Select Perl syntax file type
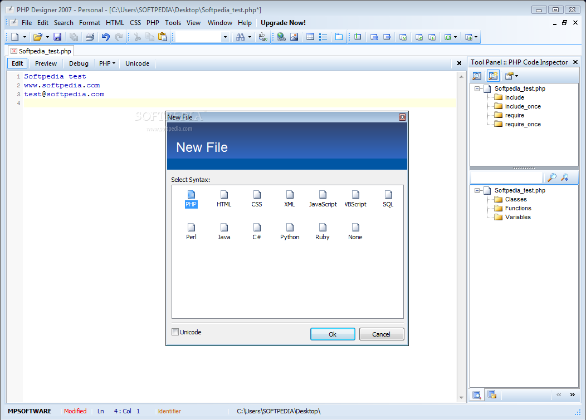The image size is (586, 420). click(x=191, y=232)
